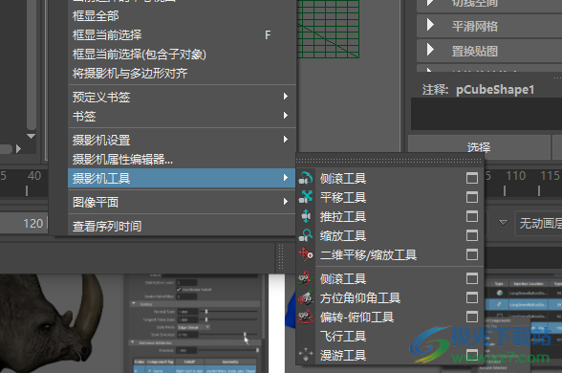The height and width of the screenshot is (373, 562).
Task: Select the 平移工具 pan tool icon
Action: pos(306,197)
